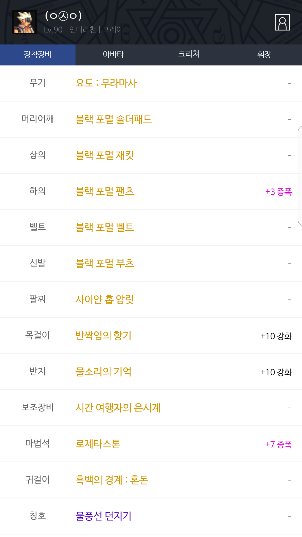
Task: Select the 장착장비 tab
Action: point(38,55)
